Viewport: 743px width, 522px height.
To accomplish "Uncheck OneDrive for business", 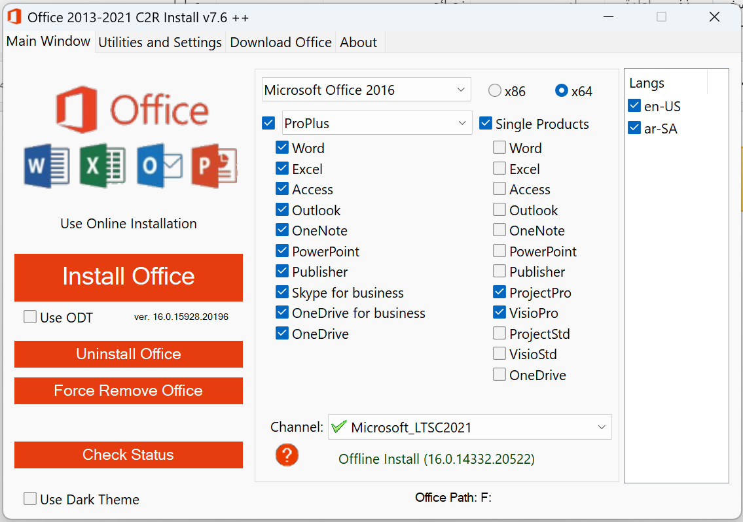I will point(282,312).
